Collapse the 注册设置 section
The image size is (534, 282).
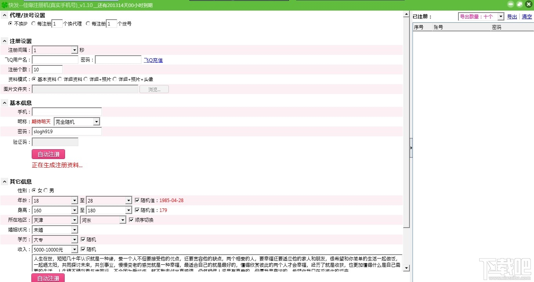(x=4, y=41)
